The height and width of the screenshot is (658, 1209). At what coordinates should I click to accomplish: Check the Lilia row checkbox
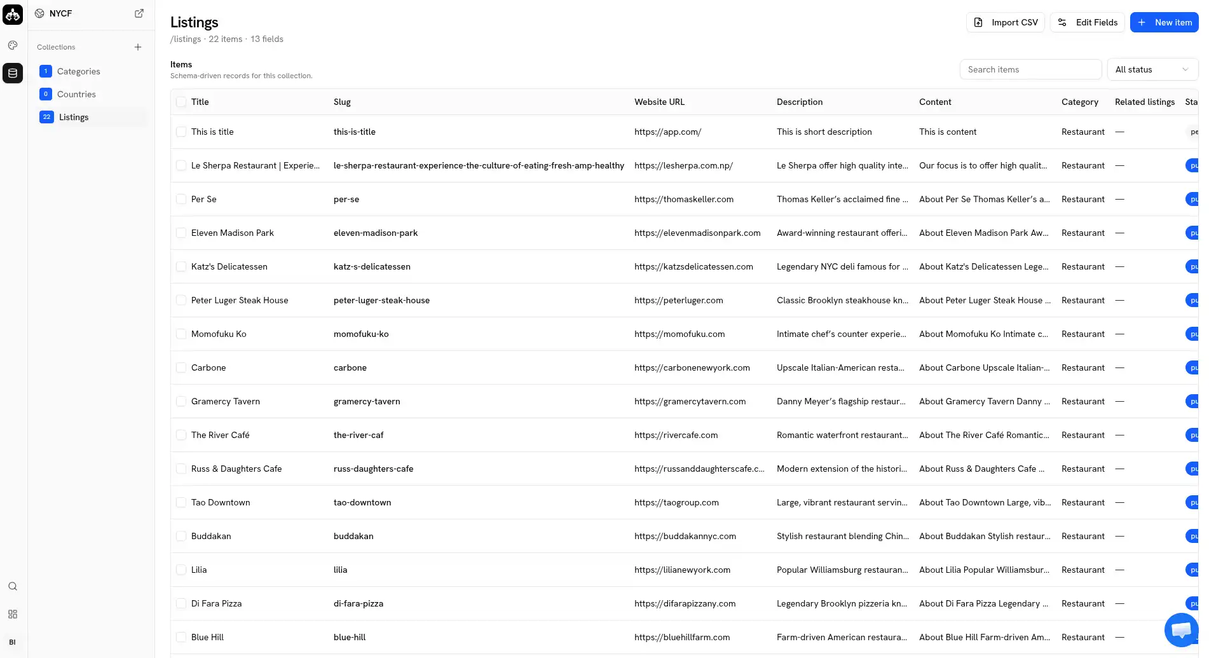point(181,570)
